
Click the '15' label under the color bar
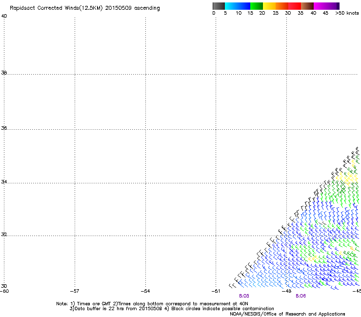tap(250, 13)
